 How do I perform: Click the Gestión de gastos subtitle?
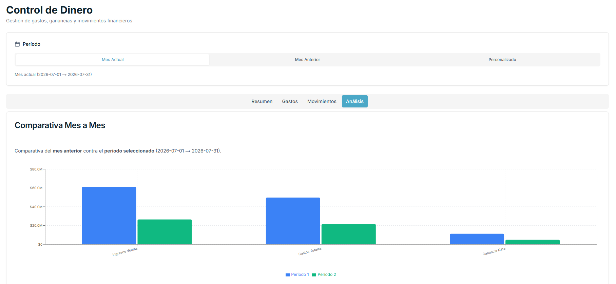(69, 21)
